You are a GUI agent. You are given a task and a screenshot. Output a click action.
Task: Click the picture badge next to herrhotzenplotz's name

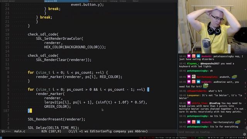pos(194,77)
